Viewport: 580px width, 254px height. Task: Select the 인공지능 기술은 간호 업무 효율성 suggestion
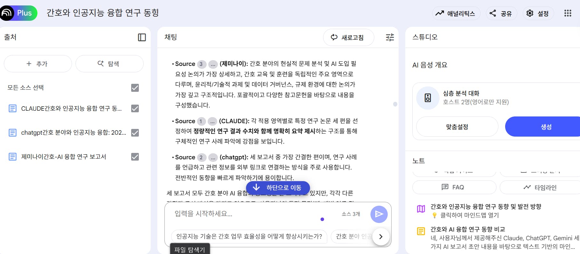coord(249,236)
